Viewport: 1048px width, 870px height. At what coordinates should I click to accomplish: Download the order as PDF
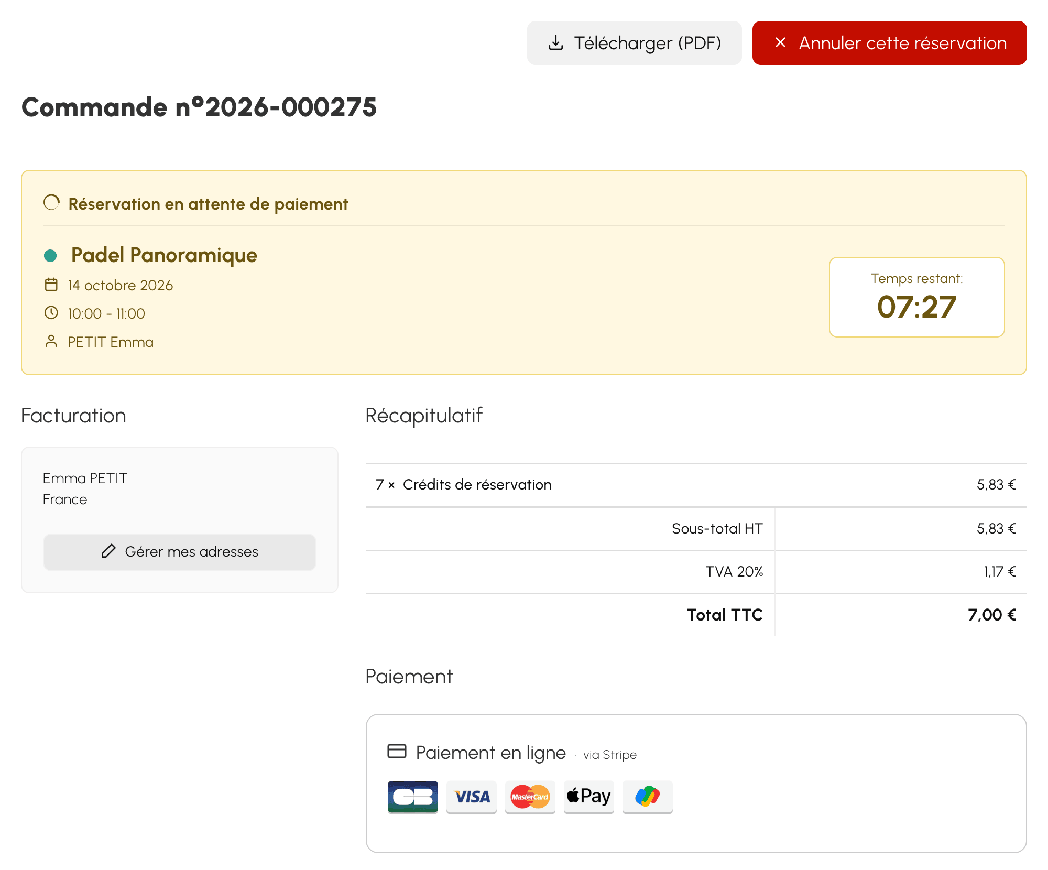click(x=635, y=43)
